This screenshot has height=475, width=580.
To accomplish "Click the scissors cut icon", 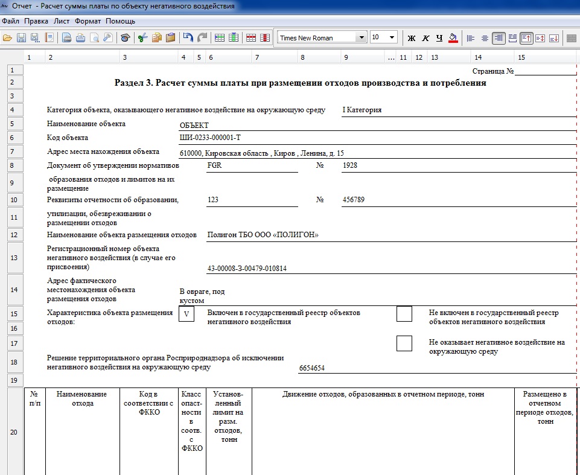I will (x=142, y=37).
